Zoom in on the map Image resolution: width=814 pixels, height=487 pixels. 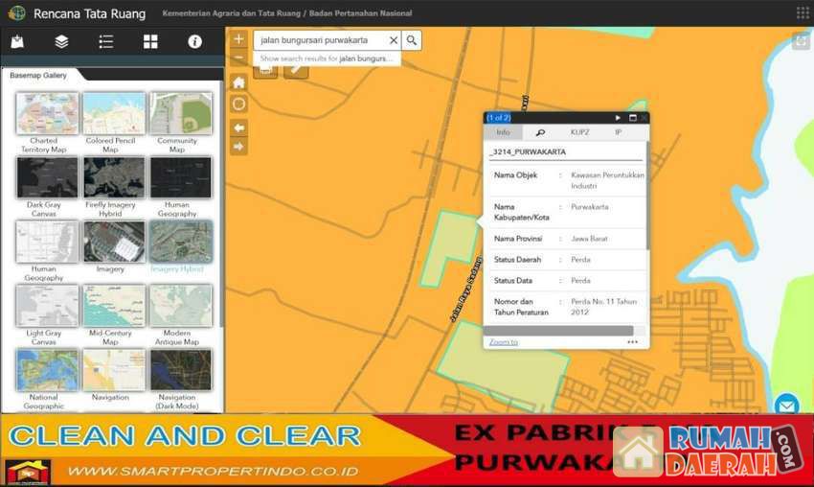coord(238,40)
